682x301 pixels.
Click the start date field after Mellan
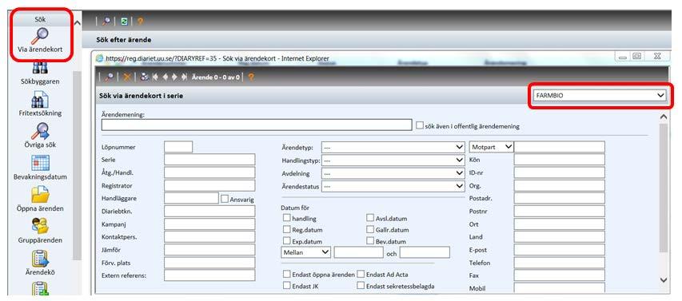click(358, 252)
